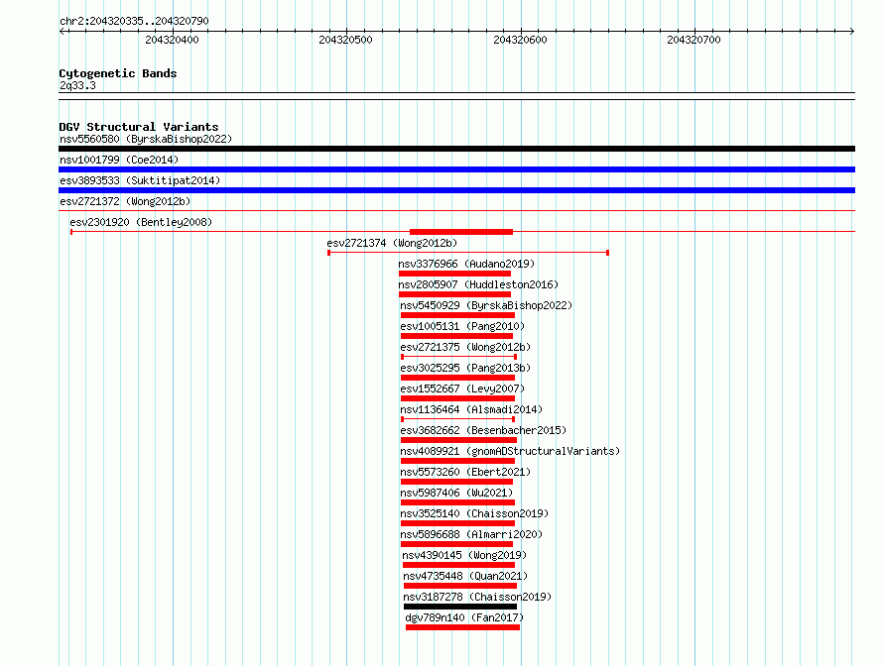
Task: Open nsv5573260 (Ebert2021) variant label
Action: (465, 472)
